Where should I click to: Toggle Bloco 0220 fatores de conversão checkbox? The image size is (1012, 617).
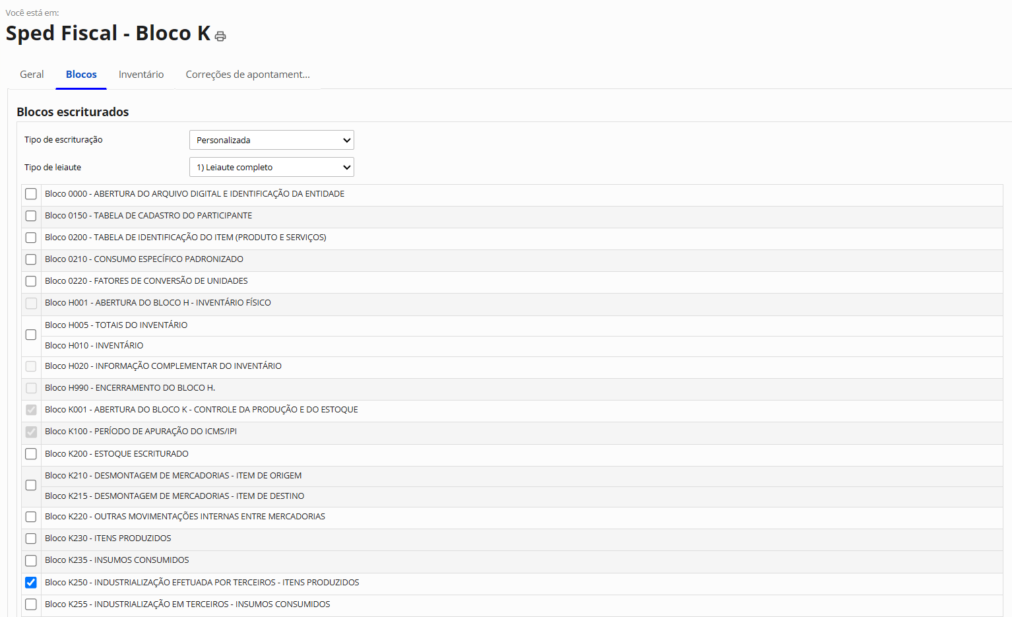[31, 281]
